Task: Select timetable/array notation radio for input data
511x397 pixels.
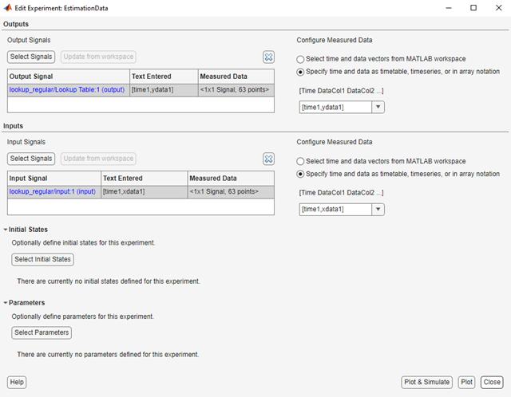Action: [x=300, y=174]
